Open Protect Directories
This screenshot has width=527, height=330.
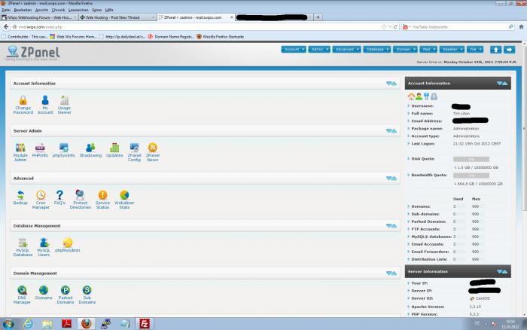click(x=81, y=200)
